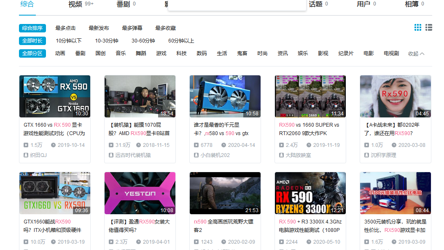Screen dimensions: 444x250
Task: Open the 21:53 Red Dead gameplay thumbnail
Action: (225, 193)
